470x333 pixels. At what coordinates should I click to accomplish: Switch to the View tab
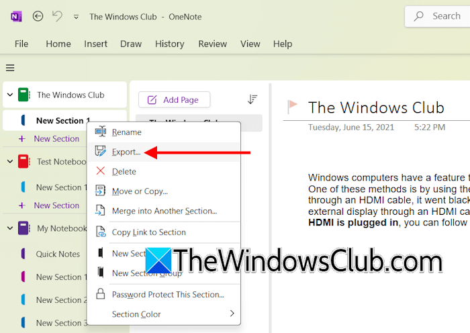click(250, 44)
